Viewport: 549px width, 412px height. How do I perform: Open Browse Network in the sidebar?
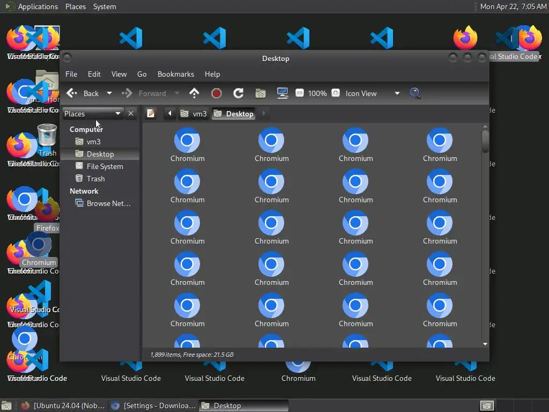(x=100, y=203)
